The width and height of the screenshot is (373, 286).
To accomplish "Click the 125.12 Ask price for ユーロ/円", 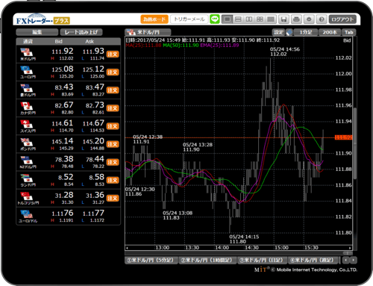I will pyautogui.click(x=93, y=69).
